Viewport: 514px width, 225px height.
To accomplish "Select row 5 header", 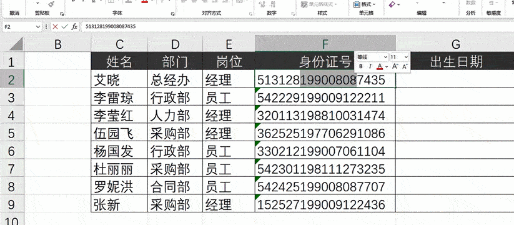I will 12,132.
